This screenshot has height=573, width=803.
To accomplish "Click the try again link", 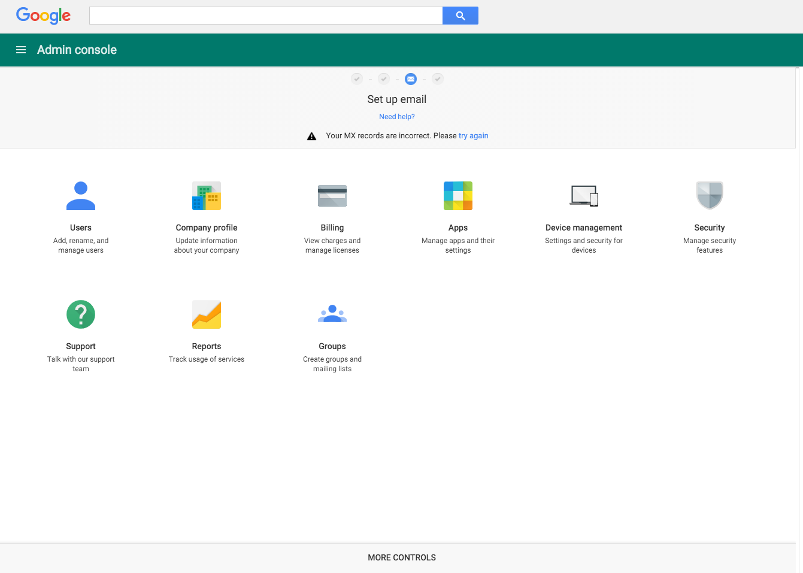I will pos(474,136).
